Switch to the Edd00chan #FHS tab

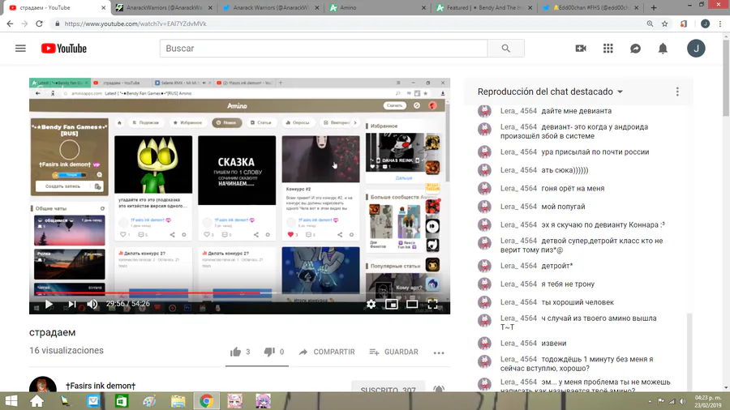click(x=591, y=8)
